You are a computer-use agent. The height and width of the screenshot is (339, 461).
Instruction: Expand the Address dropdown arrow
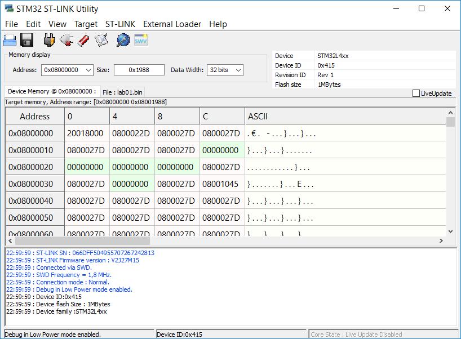(x=88, y=70)
